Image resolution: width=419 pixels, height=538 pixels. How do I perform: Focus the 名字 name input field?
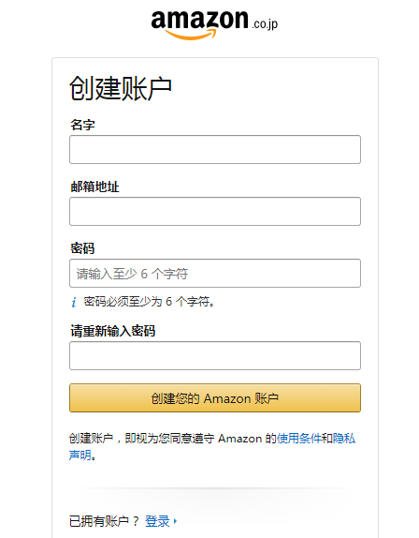pyautogui.click(x=215, y=150)
